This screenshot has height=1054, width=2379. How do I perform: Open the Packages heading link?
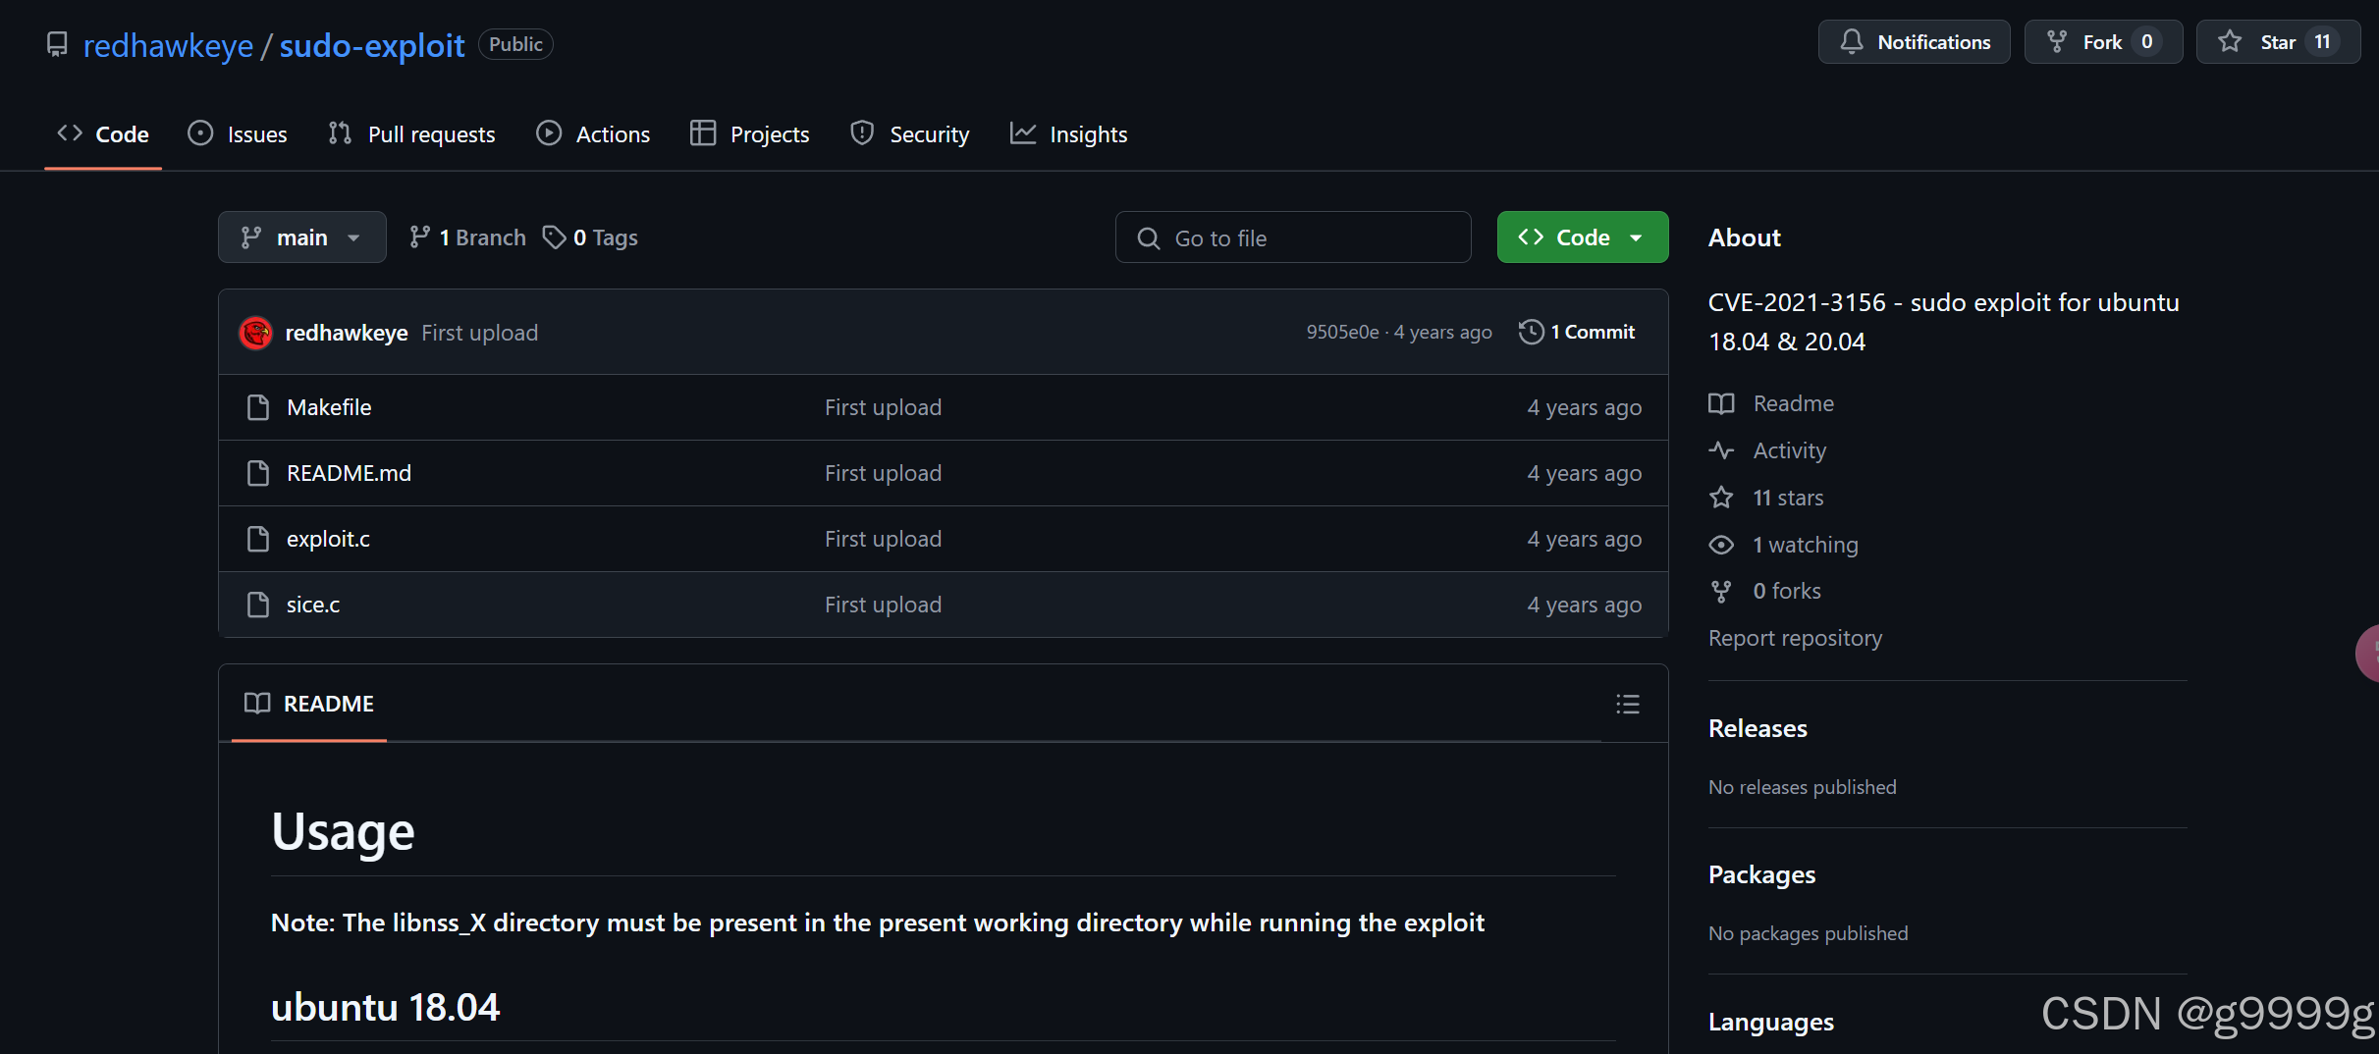coord(1761,874)
